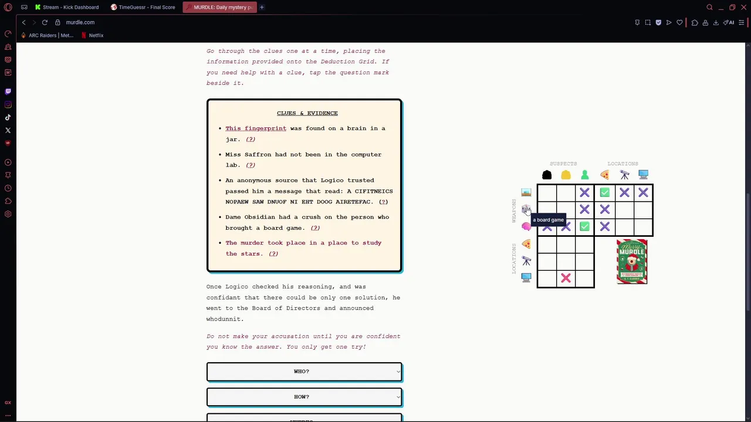This screenshot has width=751, height=422.
Task: Open X (Twitter) in the Opera sidebar
Action: (8, 130)
